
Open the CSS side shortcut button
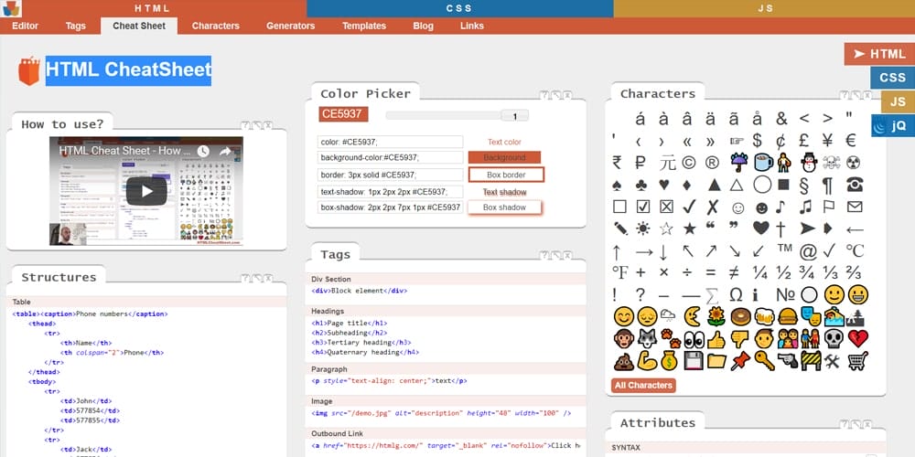click(893, 78)
